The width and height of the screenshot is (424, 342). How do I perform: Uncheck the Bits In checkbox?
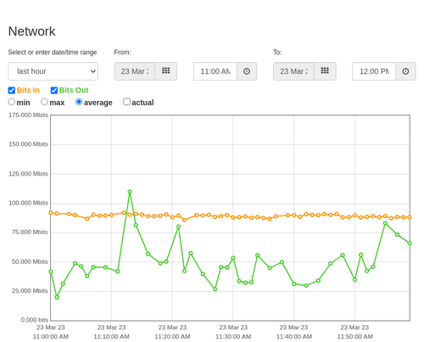[x=12, y=90]
